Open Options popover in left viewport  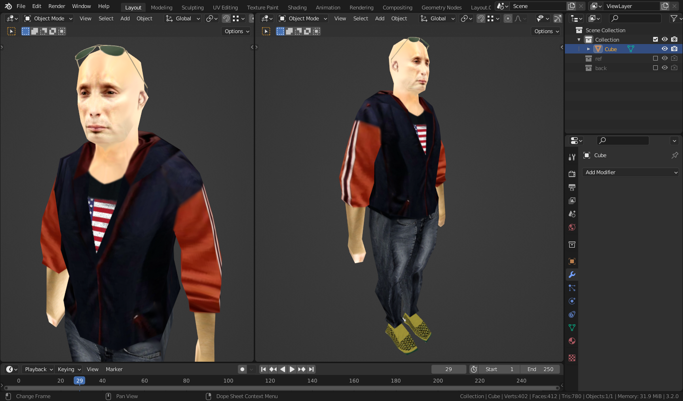tap(237, 31)
